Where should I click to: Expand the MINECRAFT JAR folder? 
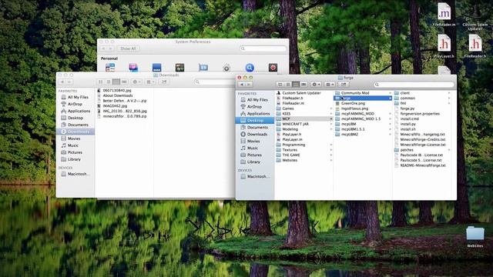pos(330,124)
